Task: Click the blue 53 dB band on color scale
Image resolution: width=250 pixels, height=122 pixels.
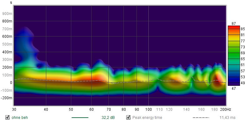Action: point(234,77)
